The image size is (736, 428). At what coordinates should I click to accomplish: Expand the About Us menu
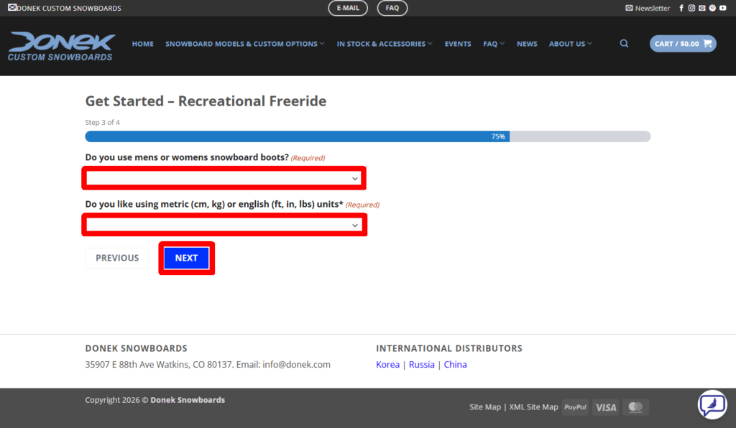point(570,44)
